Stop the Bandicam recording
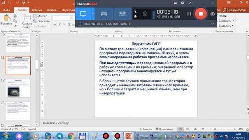Screen dimensions: 249x140 pos(201,14)
